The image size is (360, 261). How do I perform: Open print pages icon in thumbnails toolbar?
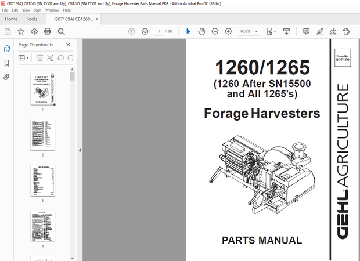click(50, 57)
